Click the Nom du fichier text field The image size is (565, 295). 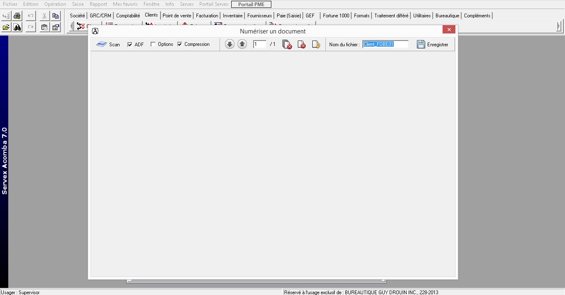[x=385, y=44]
